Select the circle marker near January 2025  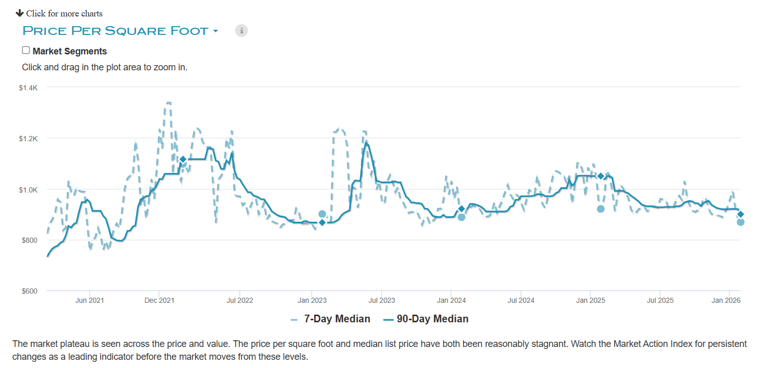[x=601, y=209]
